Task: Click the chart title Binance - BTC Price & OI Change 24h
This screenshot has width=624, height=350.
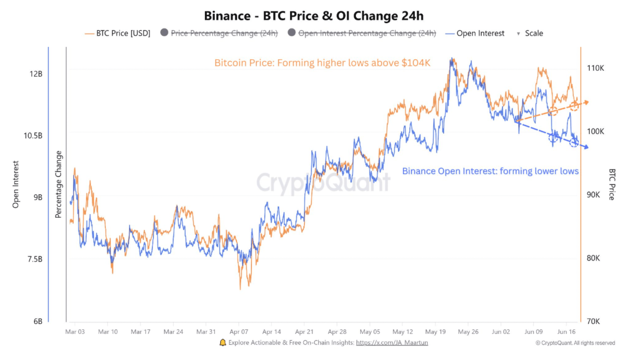Action: (x=314, y=16)
